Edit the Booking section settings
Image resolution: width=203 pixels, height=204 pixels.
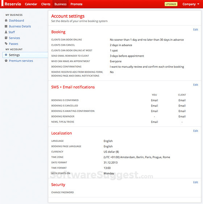point(195,29)
